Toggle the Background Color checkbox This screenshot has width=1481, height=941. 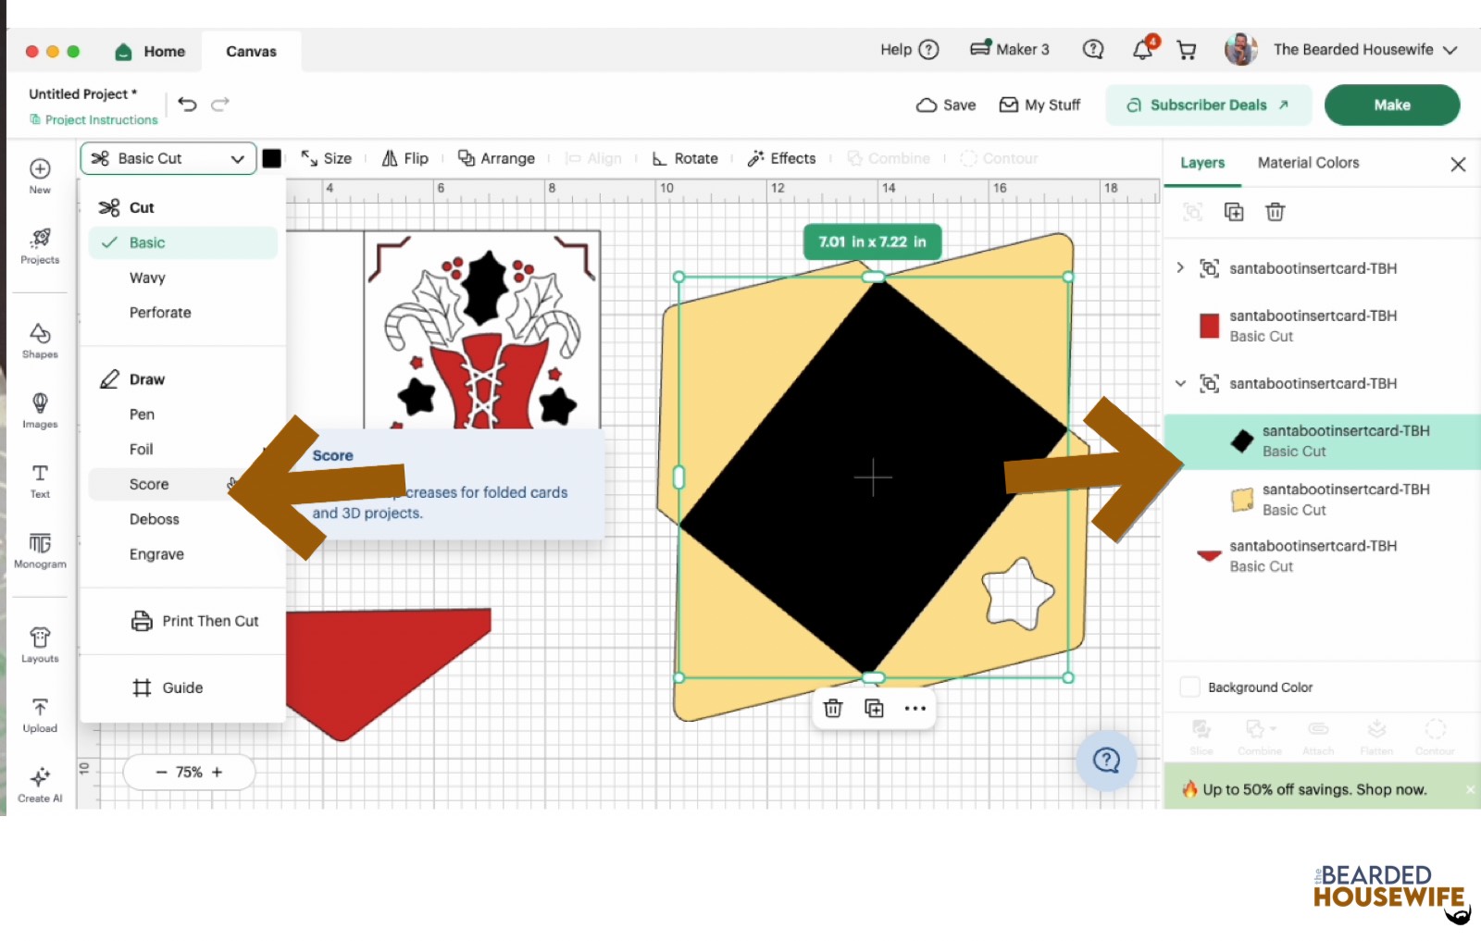1190,687
